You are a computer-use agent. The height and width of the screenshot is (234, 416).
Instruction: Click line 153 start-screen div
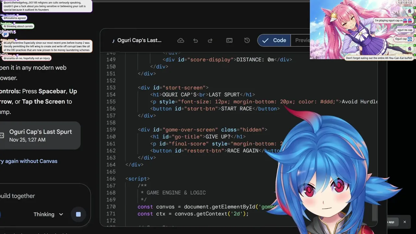coord(173,88)
